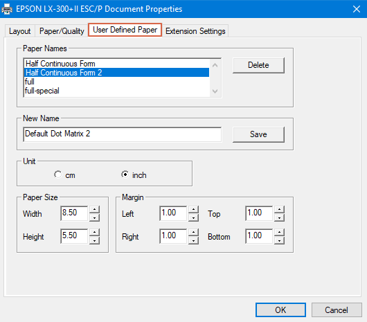The width and height of the screenshot is (367, 322).
Task: Decrease the Right margin down arrow
Action: pyautogui.click(x=193, y=240)
